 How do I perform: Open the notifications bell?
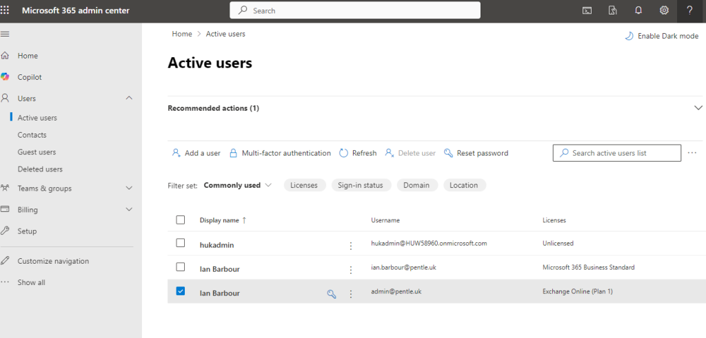pos(638,11)
